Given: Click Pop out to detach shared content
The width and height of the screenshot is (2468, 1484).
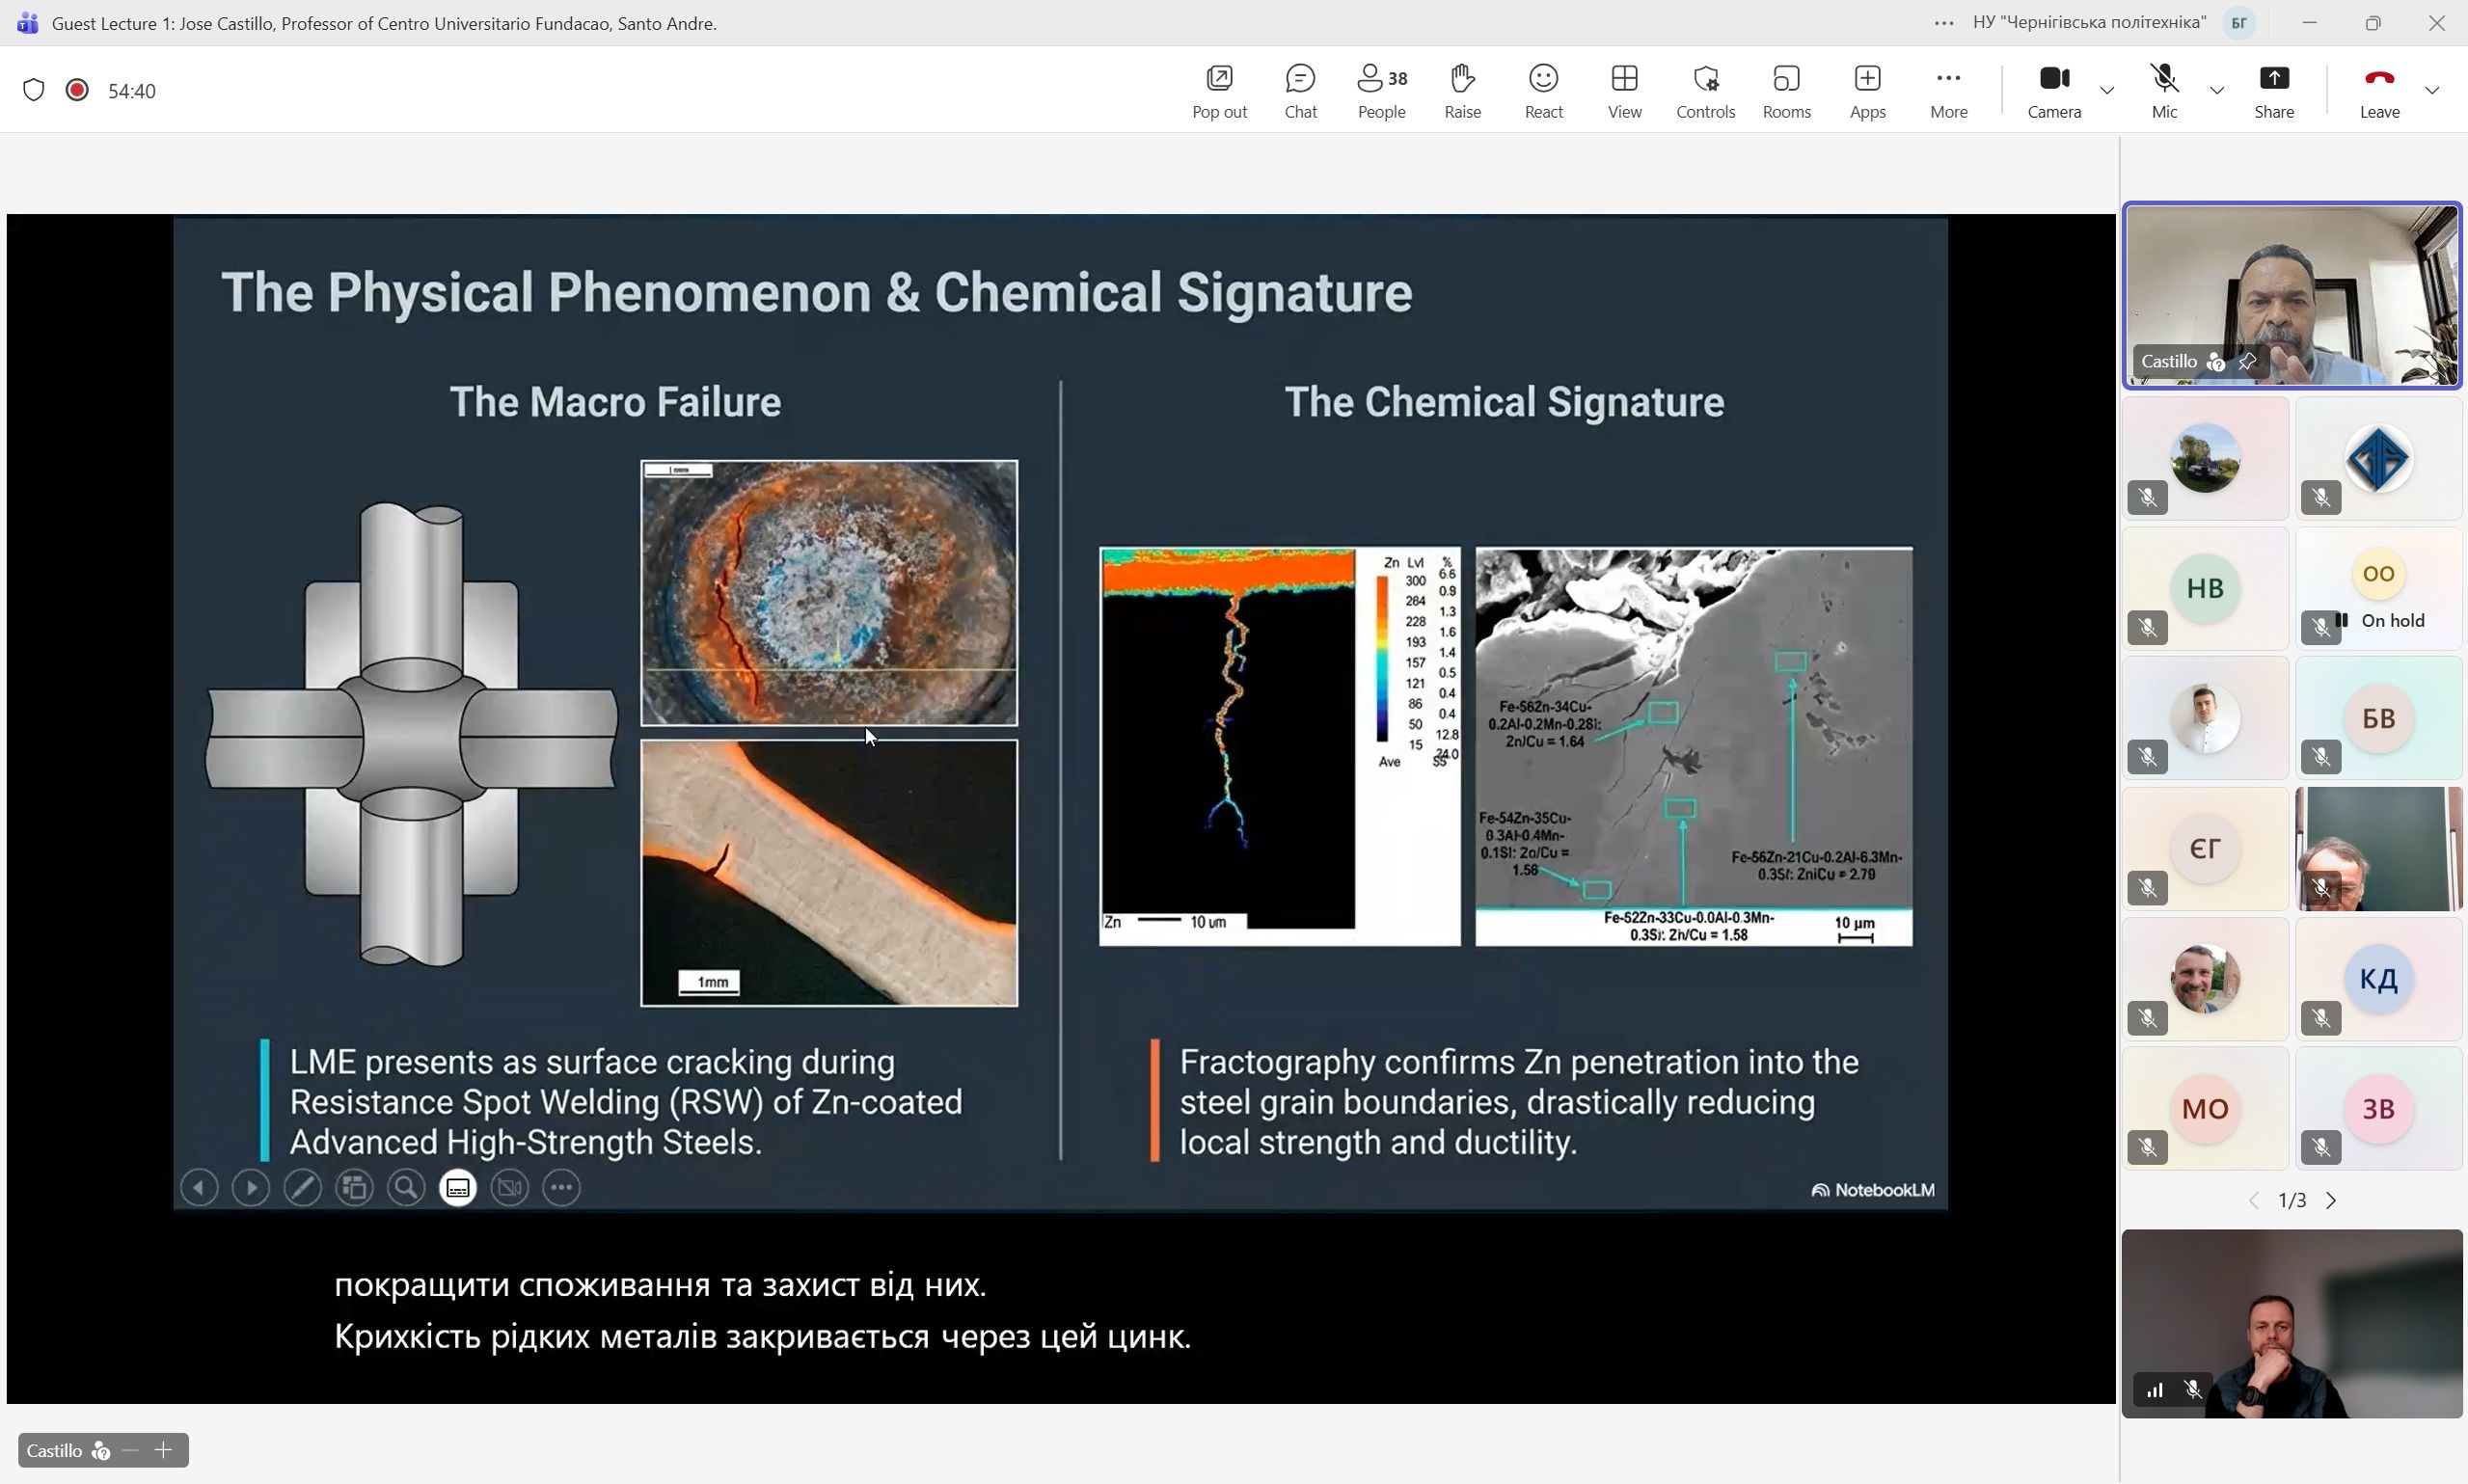Looking at the screenshot, I should pos(1219,90).
